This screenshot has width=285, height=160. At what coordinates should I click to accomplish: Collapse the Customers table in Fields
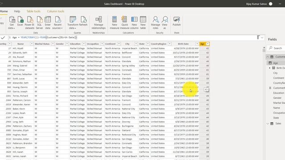(x=268, y=57)
